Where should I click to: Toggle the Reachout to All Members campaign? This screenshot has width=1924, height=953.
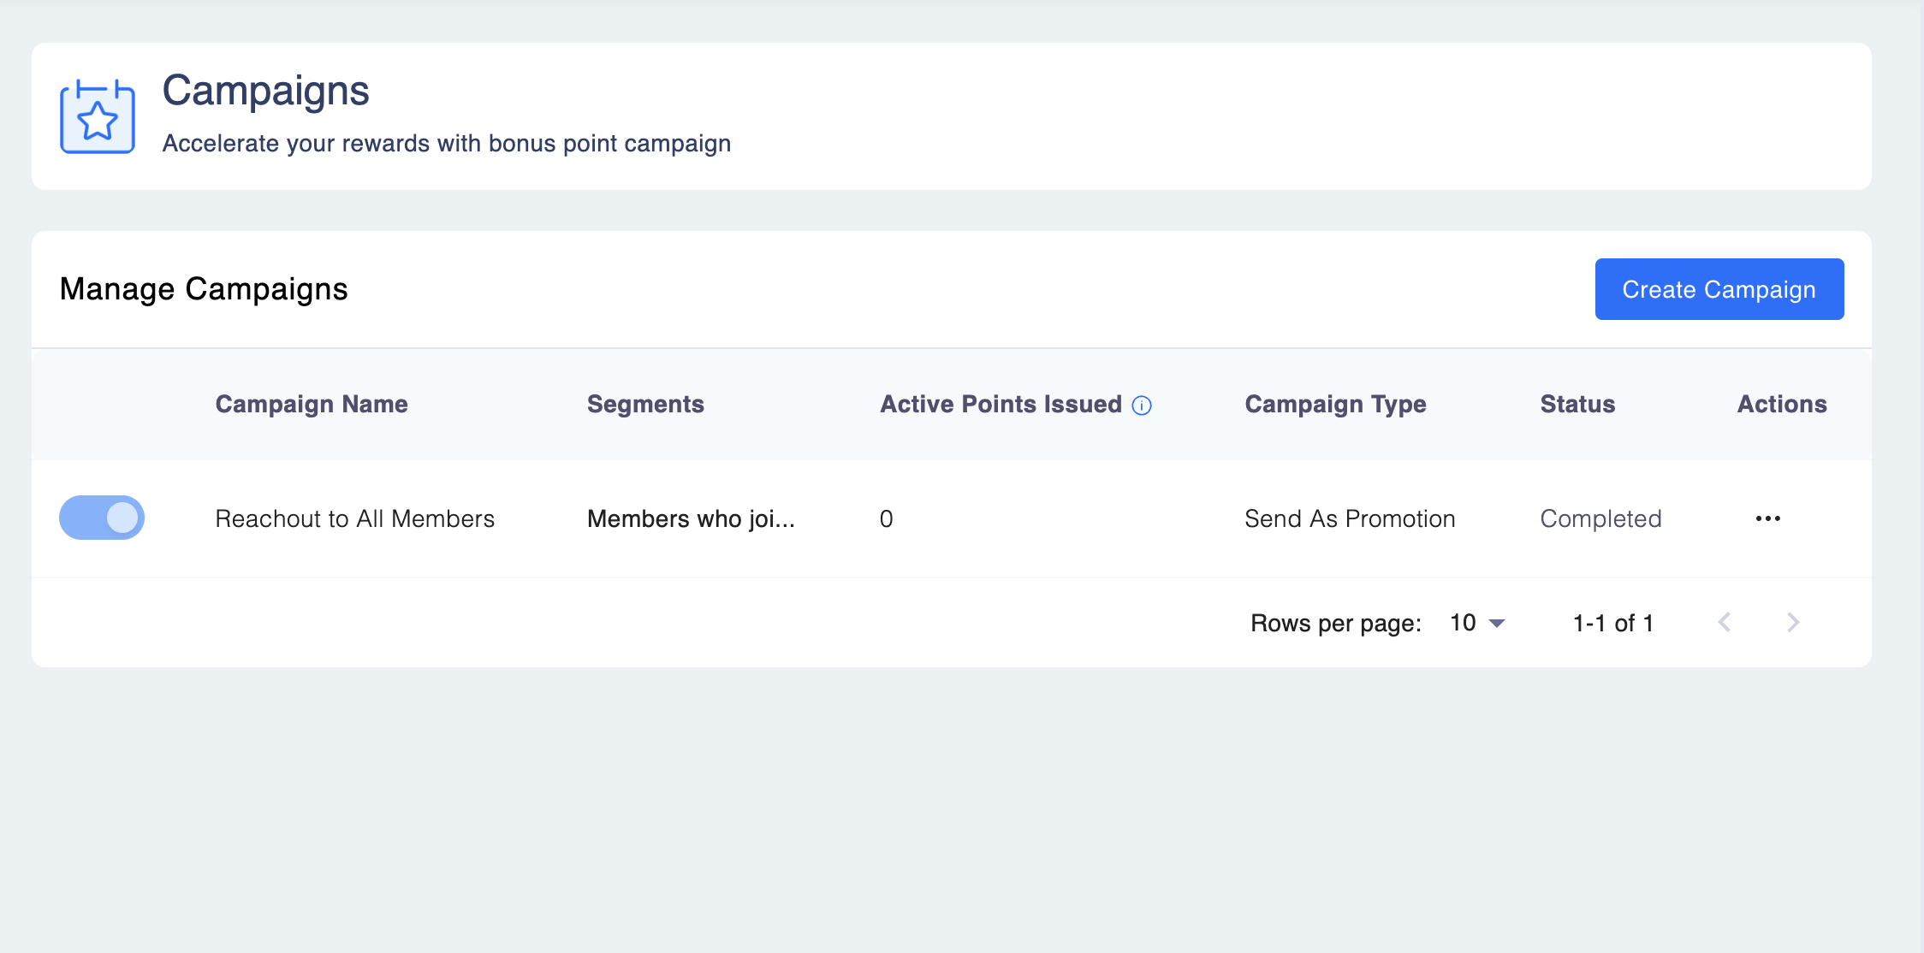102,518
